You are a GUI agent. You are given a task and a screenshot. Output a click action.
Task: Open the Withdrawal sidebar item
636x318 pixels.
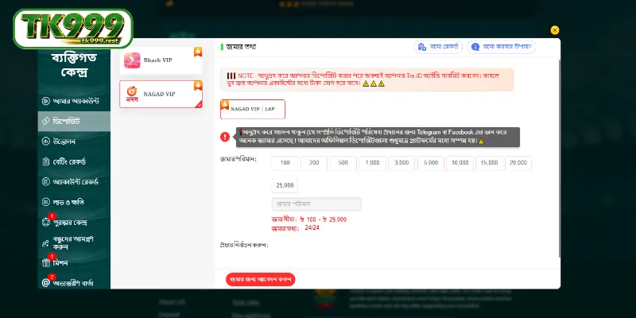point(74,142)
